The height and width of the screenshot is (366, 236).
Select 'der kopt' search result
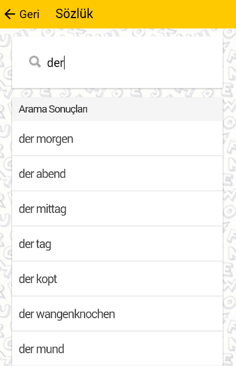coord(118,279)
